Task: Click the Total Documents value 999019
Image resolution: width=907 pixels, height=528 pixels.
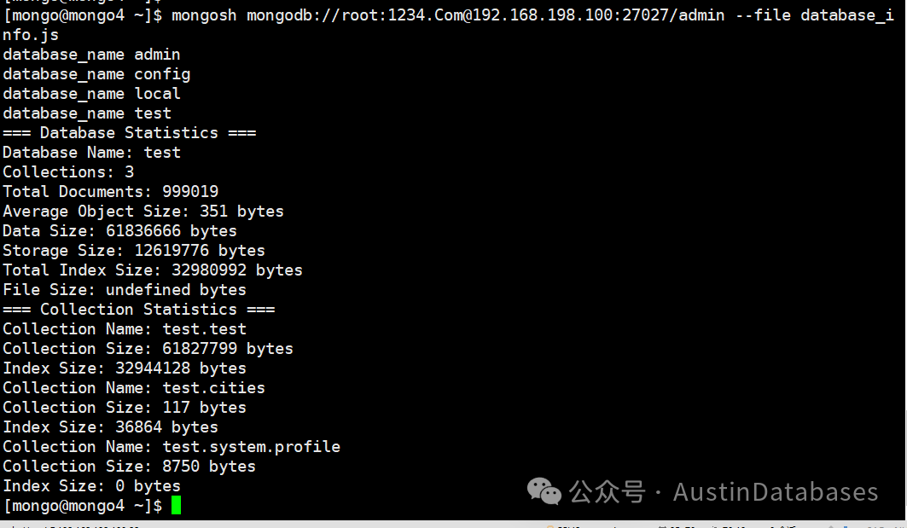Action: click(x=190, y=191)
